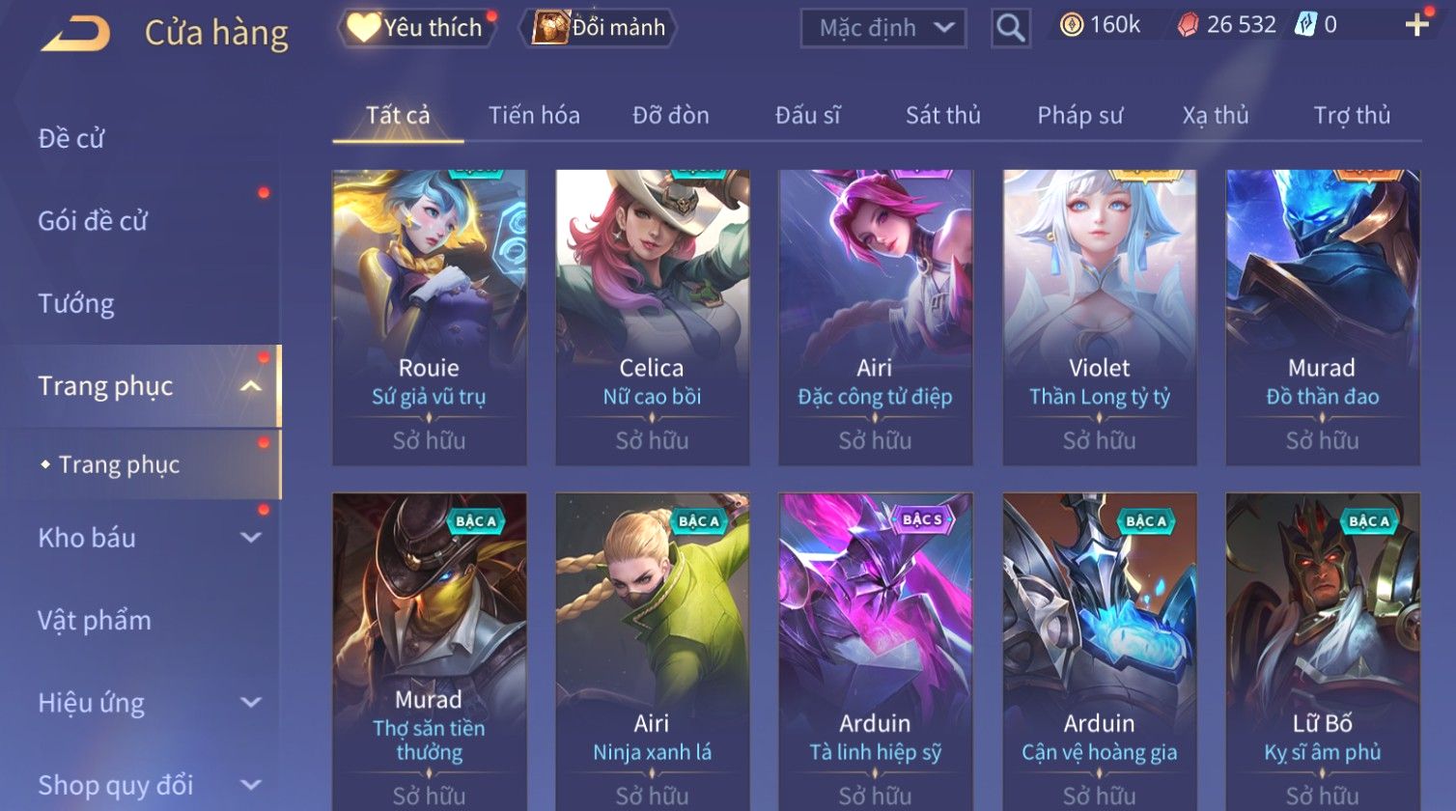Expand the Hiệu ứng sidebar section
This screenshot has width=1456, height=811.
pyautogui.click(x=251, y=703)
